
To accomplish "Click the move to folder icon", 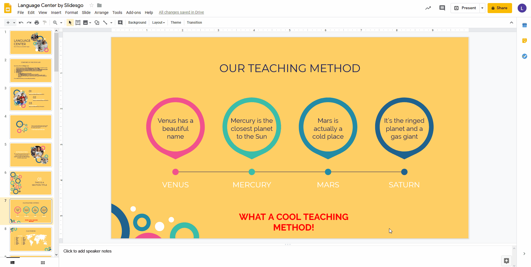I will point(99,5).
